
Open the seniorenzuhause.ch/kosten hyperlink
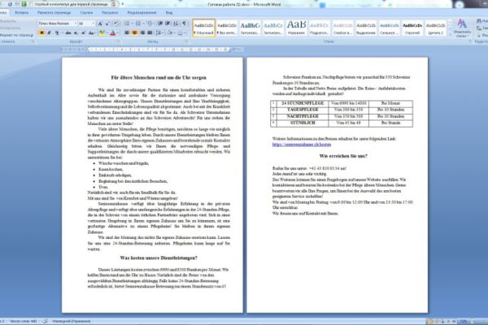[x=302, y=145]
